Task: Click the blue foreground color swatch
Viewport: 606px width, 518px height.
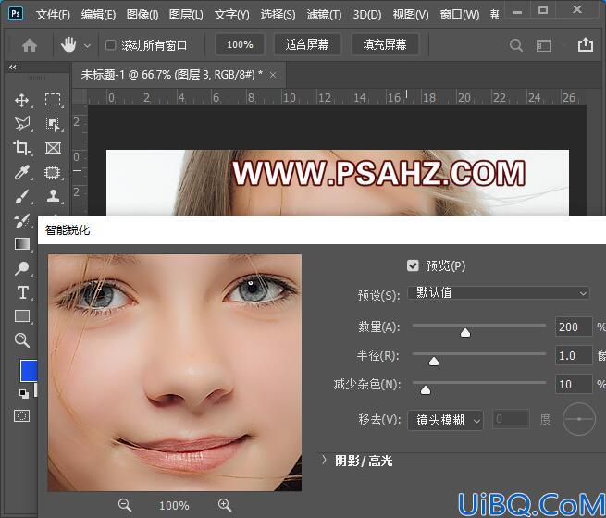Action: (29, 371)
